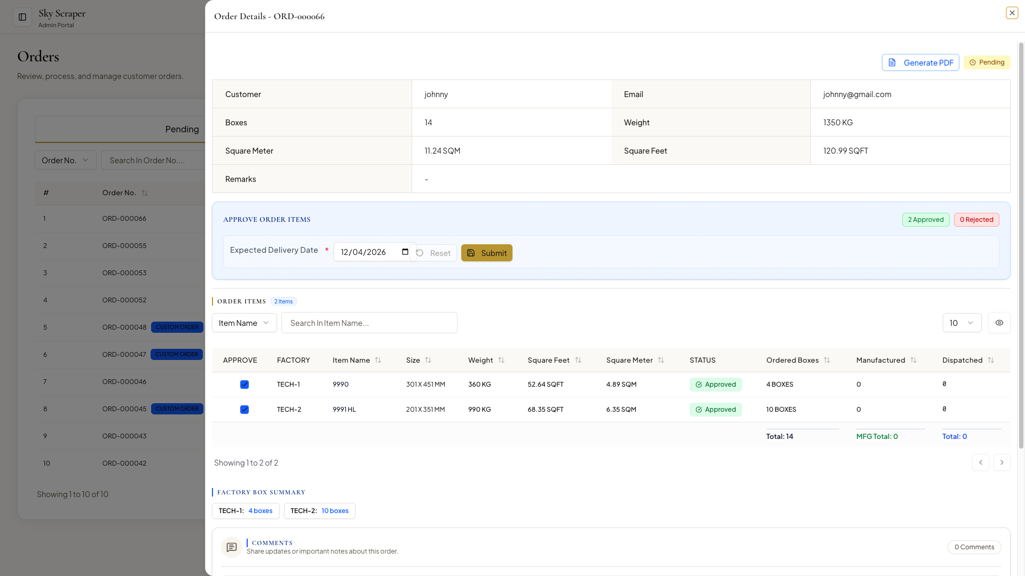Click the 120.99 SQFT value

846,151
